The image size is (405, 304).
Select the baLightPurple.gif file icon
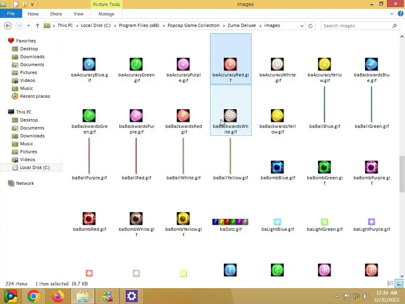371,222
